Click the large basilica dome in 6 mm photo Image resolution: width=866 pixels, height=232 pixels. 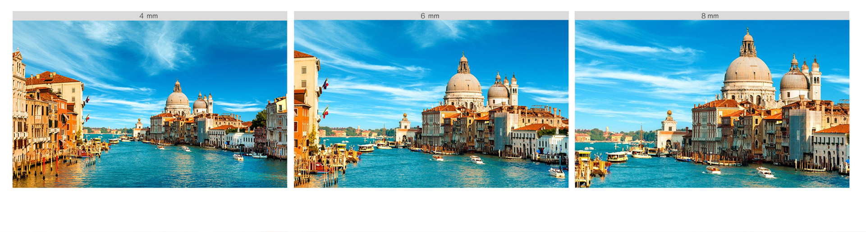point(463,82)
